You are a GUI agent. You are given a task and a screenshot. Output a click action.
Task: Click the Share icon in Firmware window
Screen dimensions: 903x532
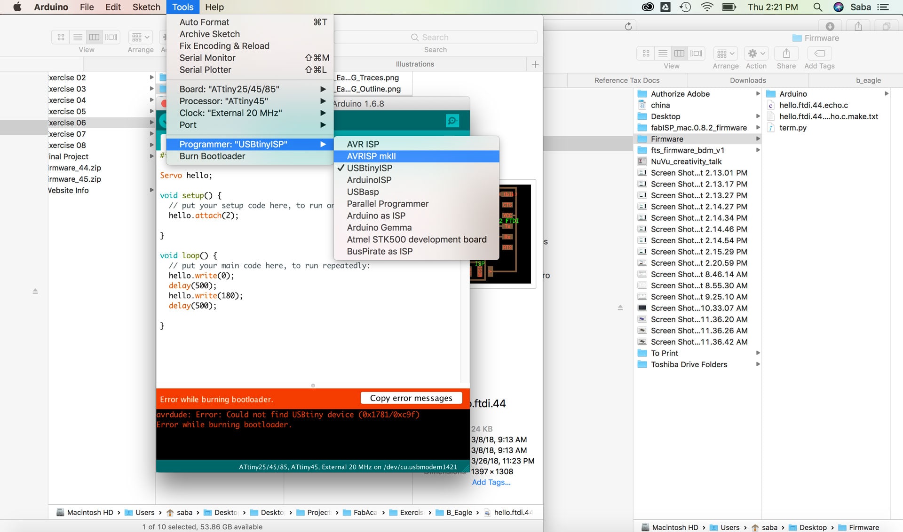click(x=786, y=54)
